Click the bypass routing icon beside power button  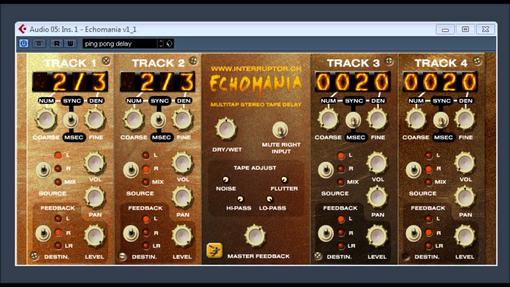[39, 43]
